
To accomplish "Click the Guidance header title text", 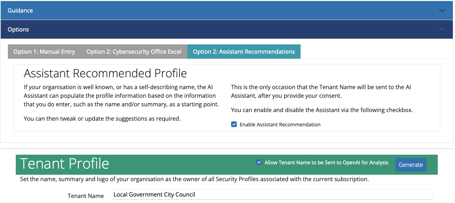I will click(20, 10).
